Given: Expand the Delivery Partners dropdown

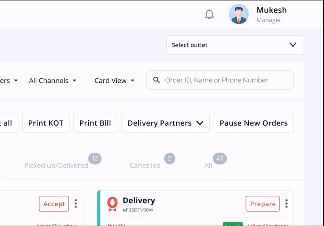Looking at the screenshot, I should coord(165,123).
